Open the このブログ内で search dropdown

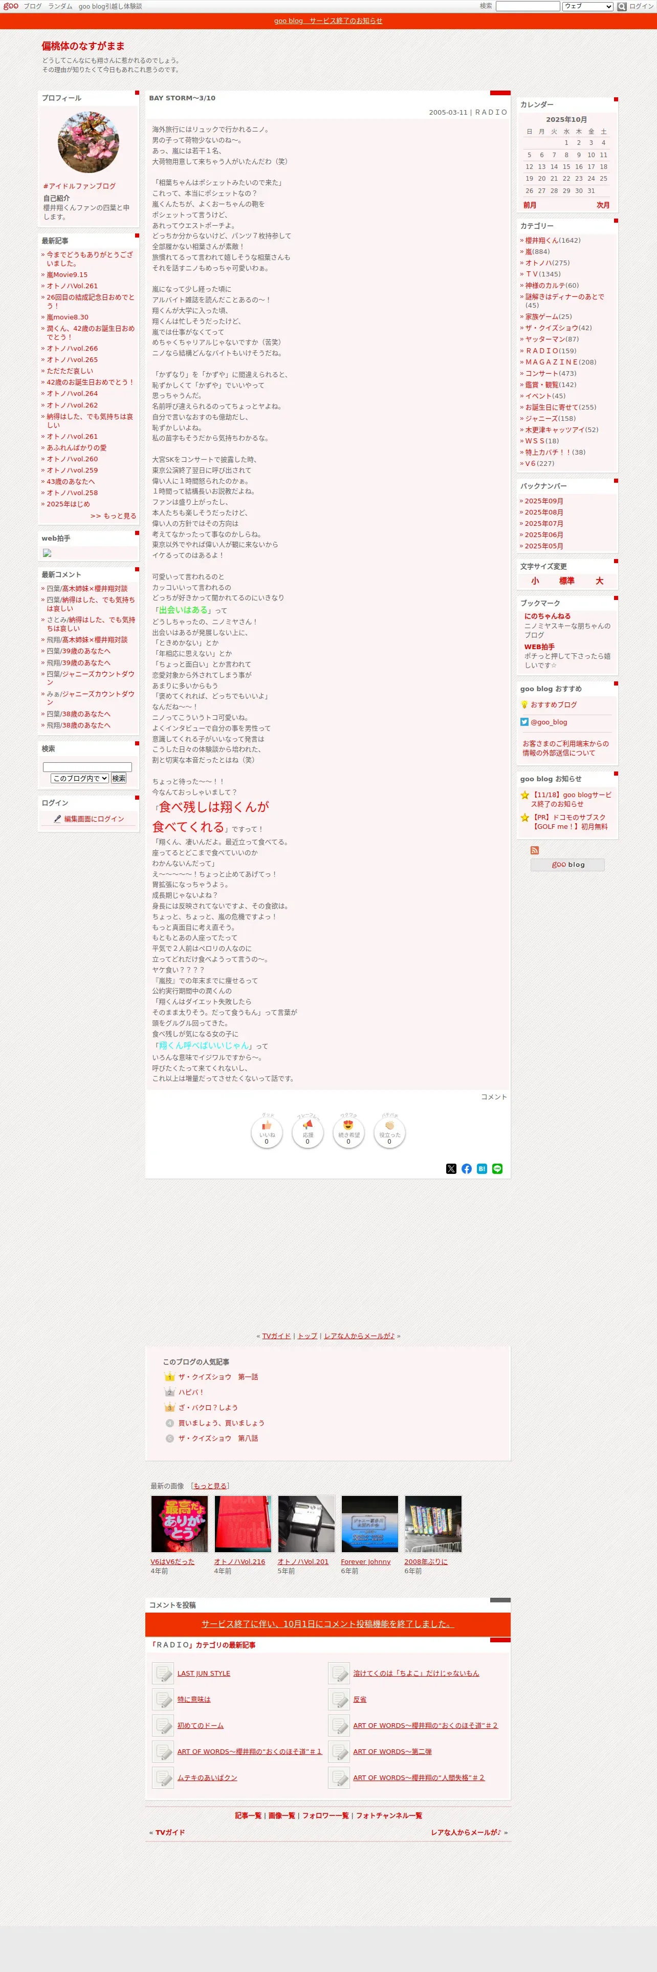(79, 778)
